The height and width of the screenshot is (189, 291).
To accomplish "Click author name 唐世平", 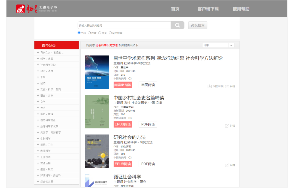I will [124, 68].
